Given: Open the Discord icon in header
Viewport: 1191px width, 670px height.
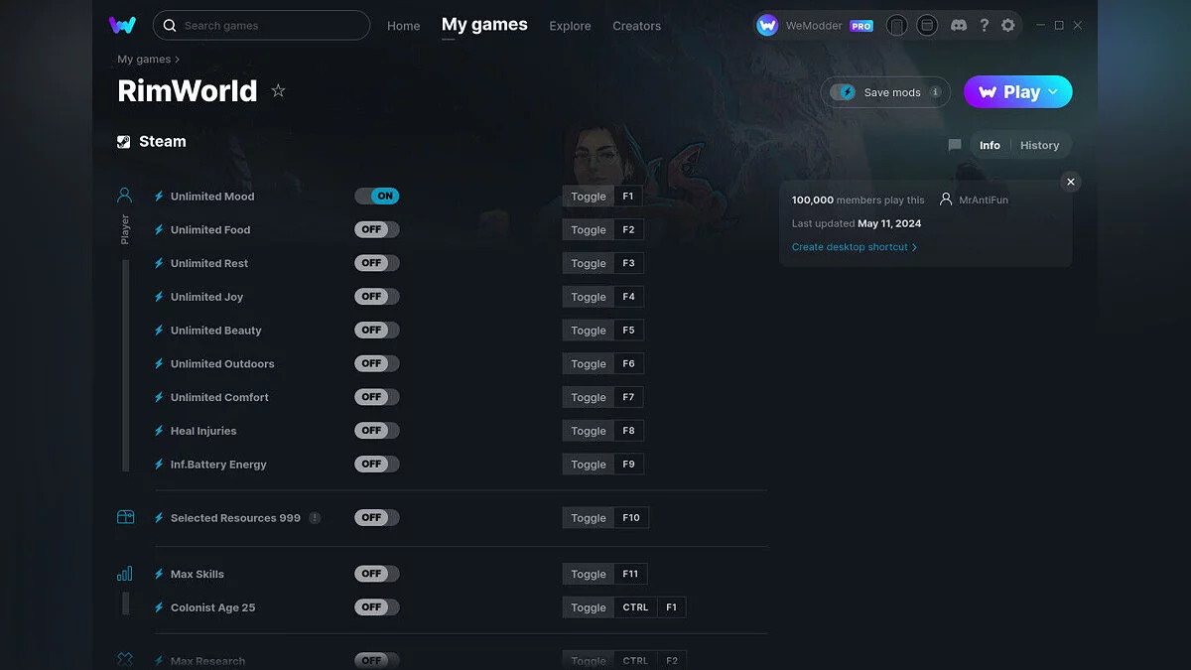Looking at the screenshot, I should coord(959,25).
